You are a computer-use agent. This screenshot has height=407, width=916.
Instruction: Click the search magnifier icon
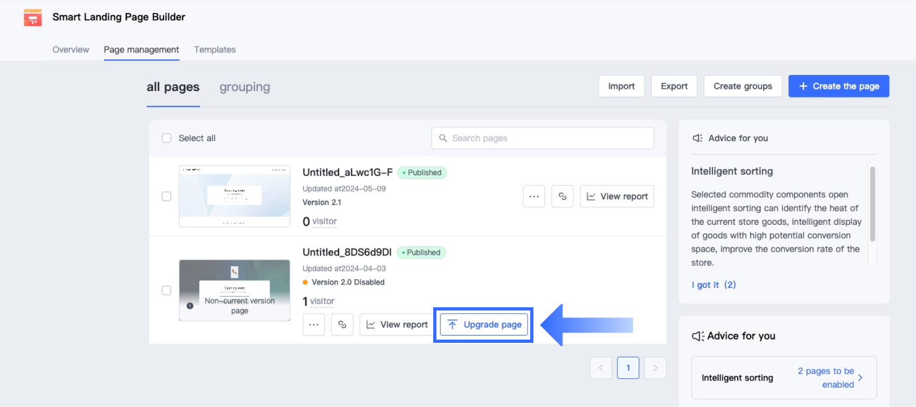(443, 138)
